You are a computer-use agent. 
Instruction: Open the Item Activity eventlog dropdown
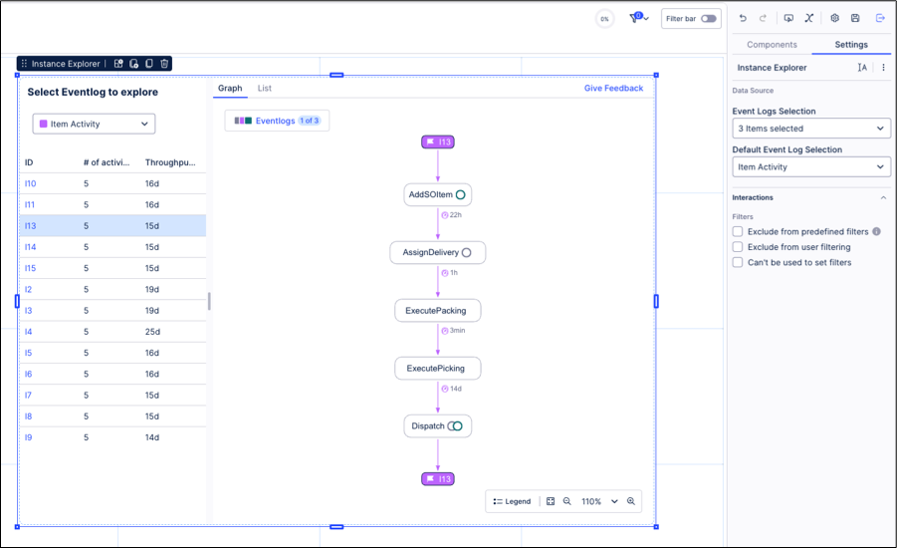94,124
